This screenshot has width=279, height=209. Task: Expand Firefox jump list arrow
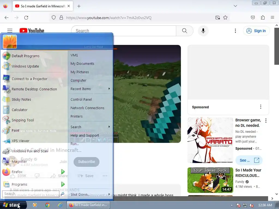[63, 172]
